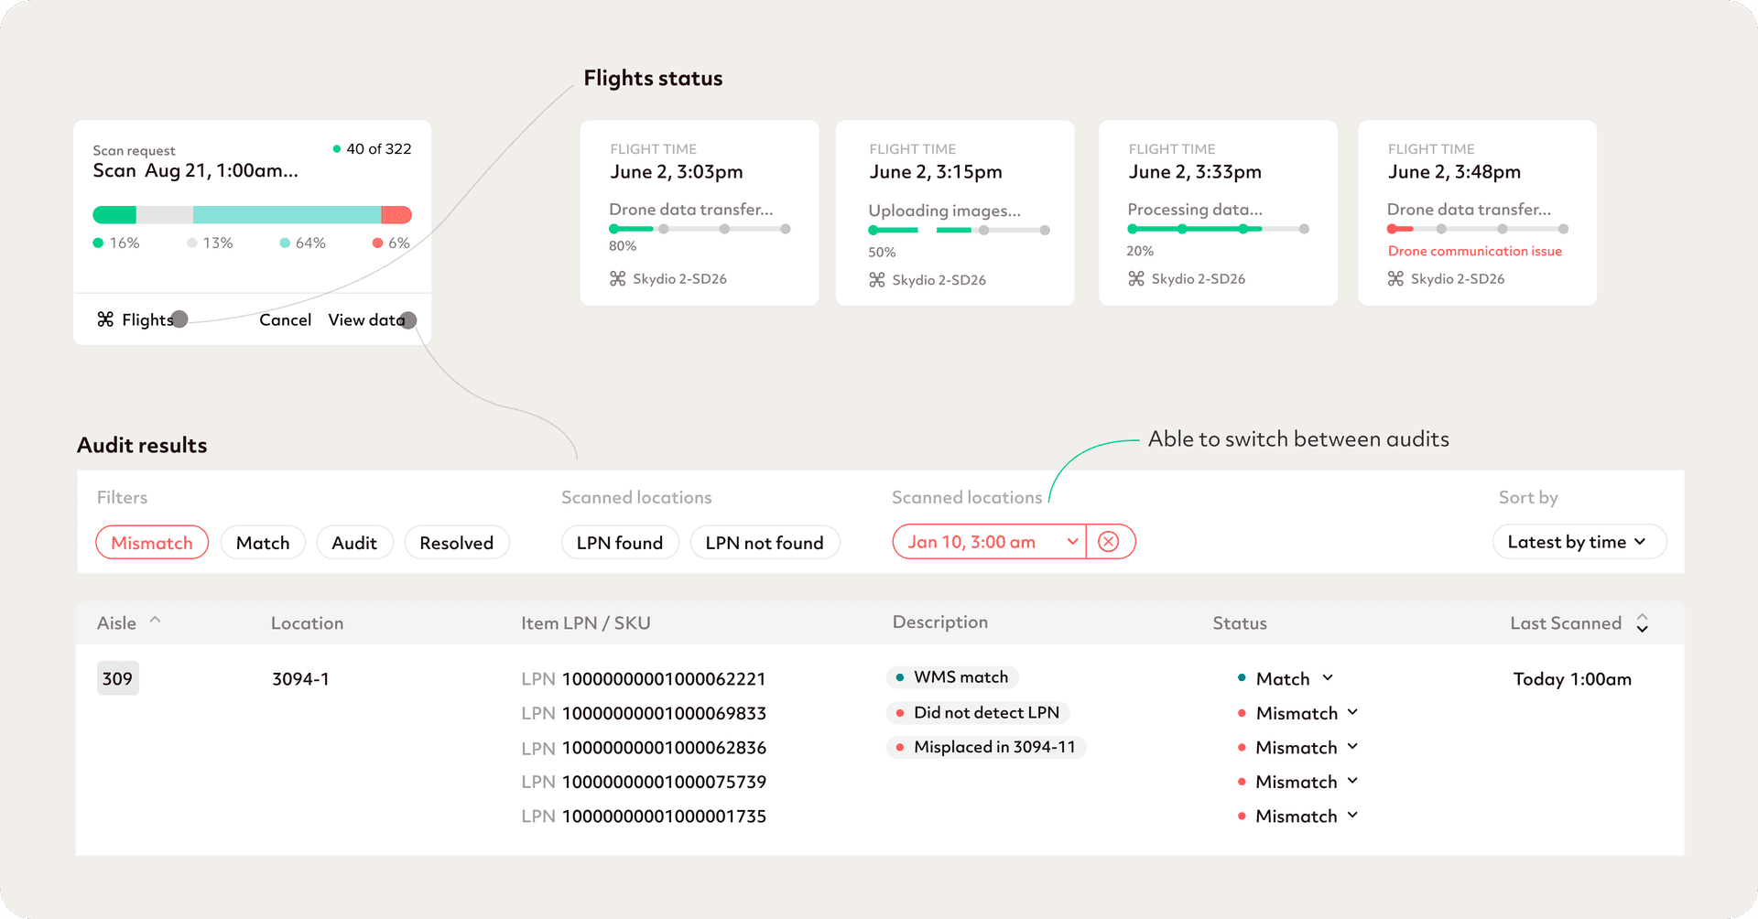Image resolution: width=1758 pixels, height=919 pixels.
Task: Open the Latest by time sort dropdown
Action: 1579,542
